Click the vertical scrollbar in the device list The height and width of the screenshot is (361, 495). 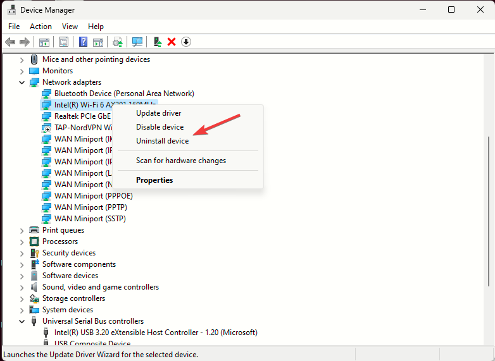coord(489,190)
